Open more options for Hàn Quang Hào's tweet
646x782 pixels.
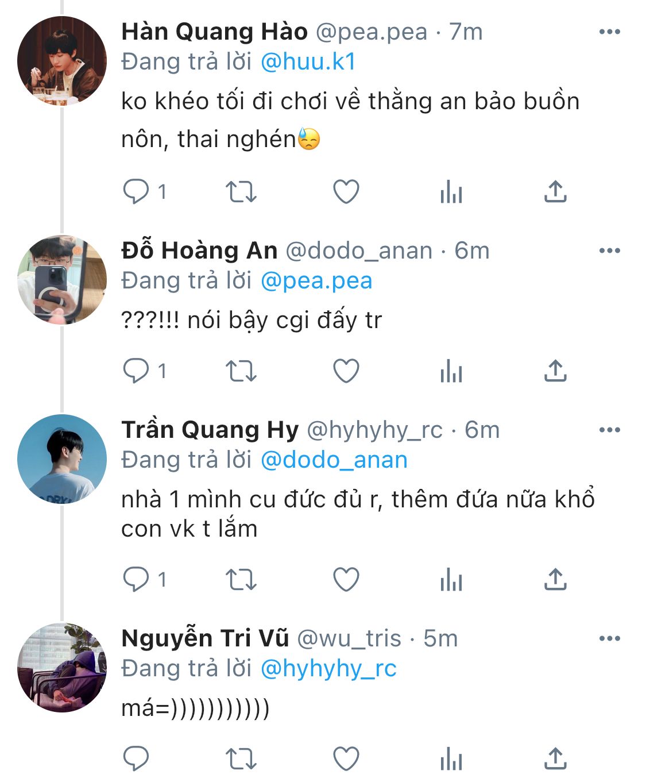click(609, 32)
